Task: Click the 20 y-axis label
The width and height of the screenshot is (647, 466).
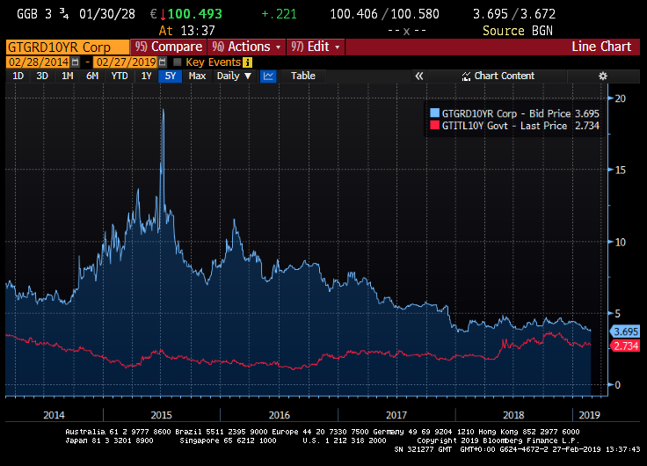Action: click(620, 98)
